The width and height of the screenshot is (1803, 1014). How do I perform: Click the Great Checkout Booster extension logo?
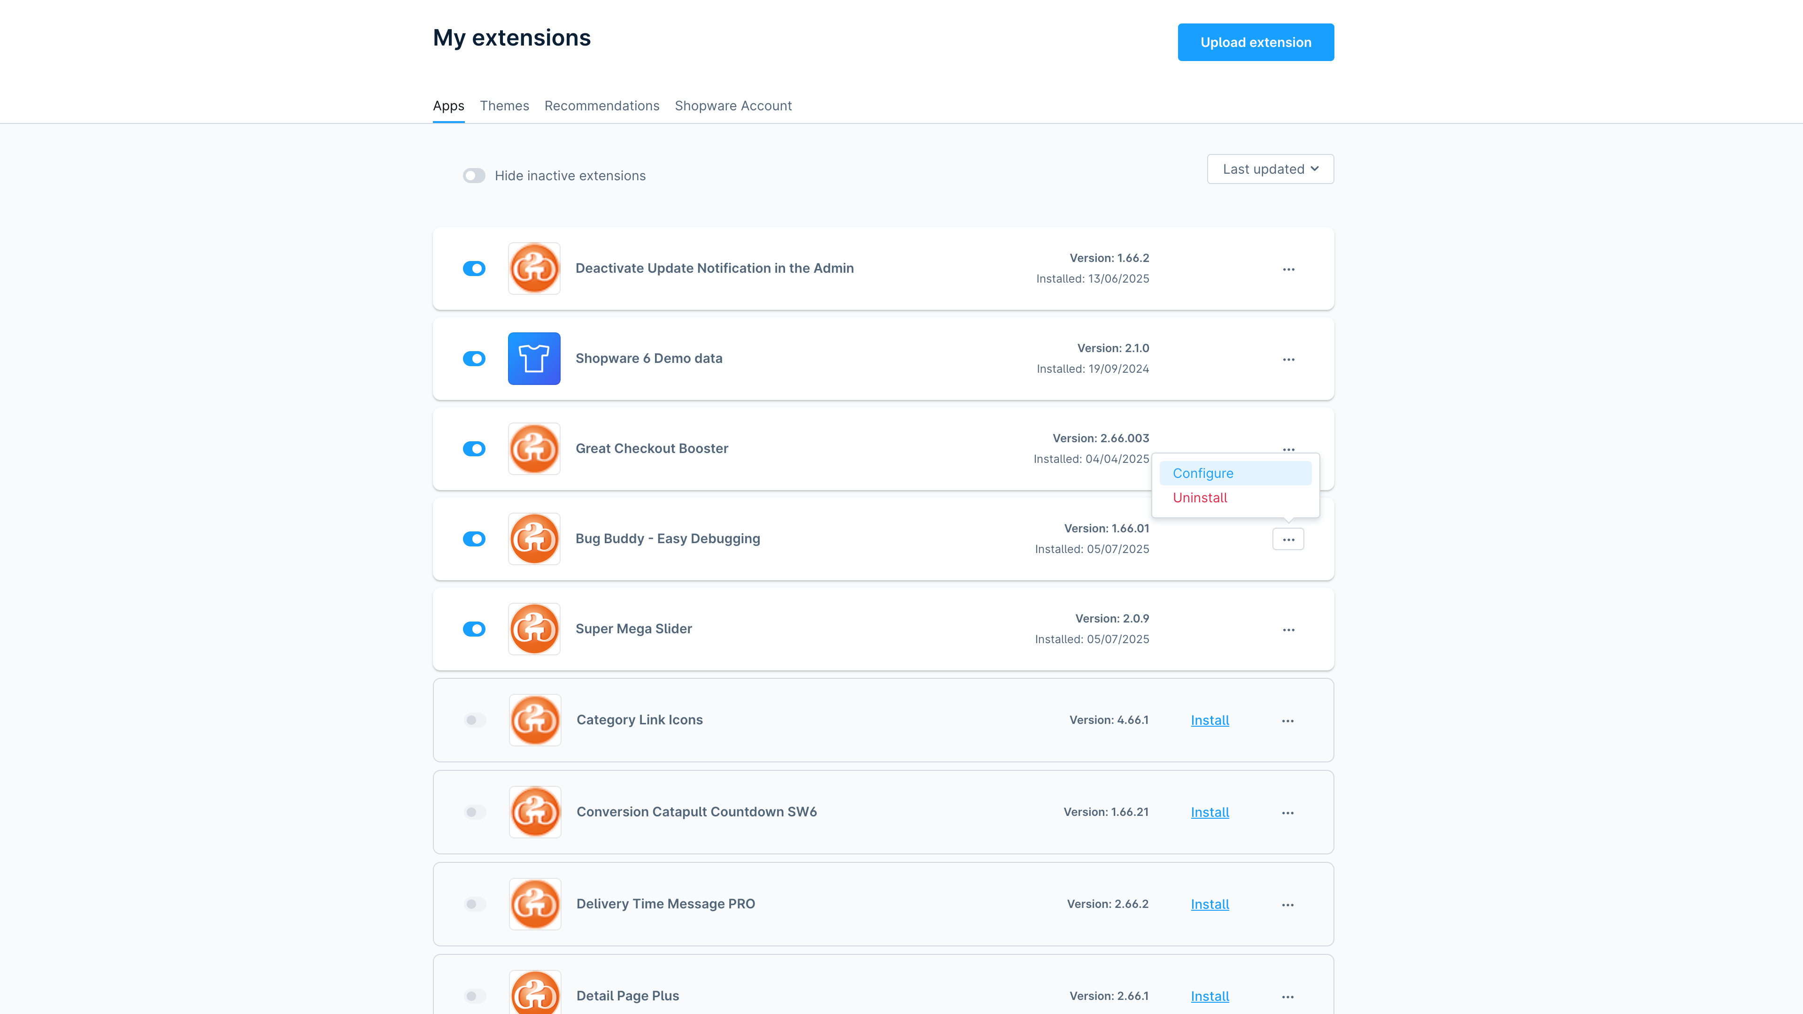(534, 449)
